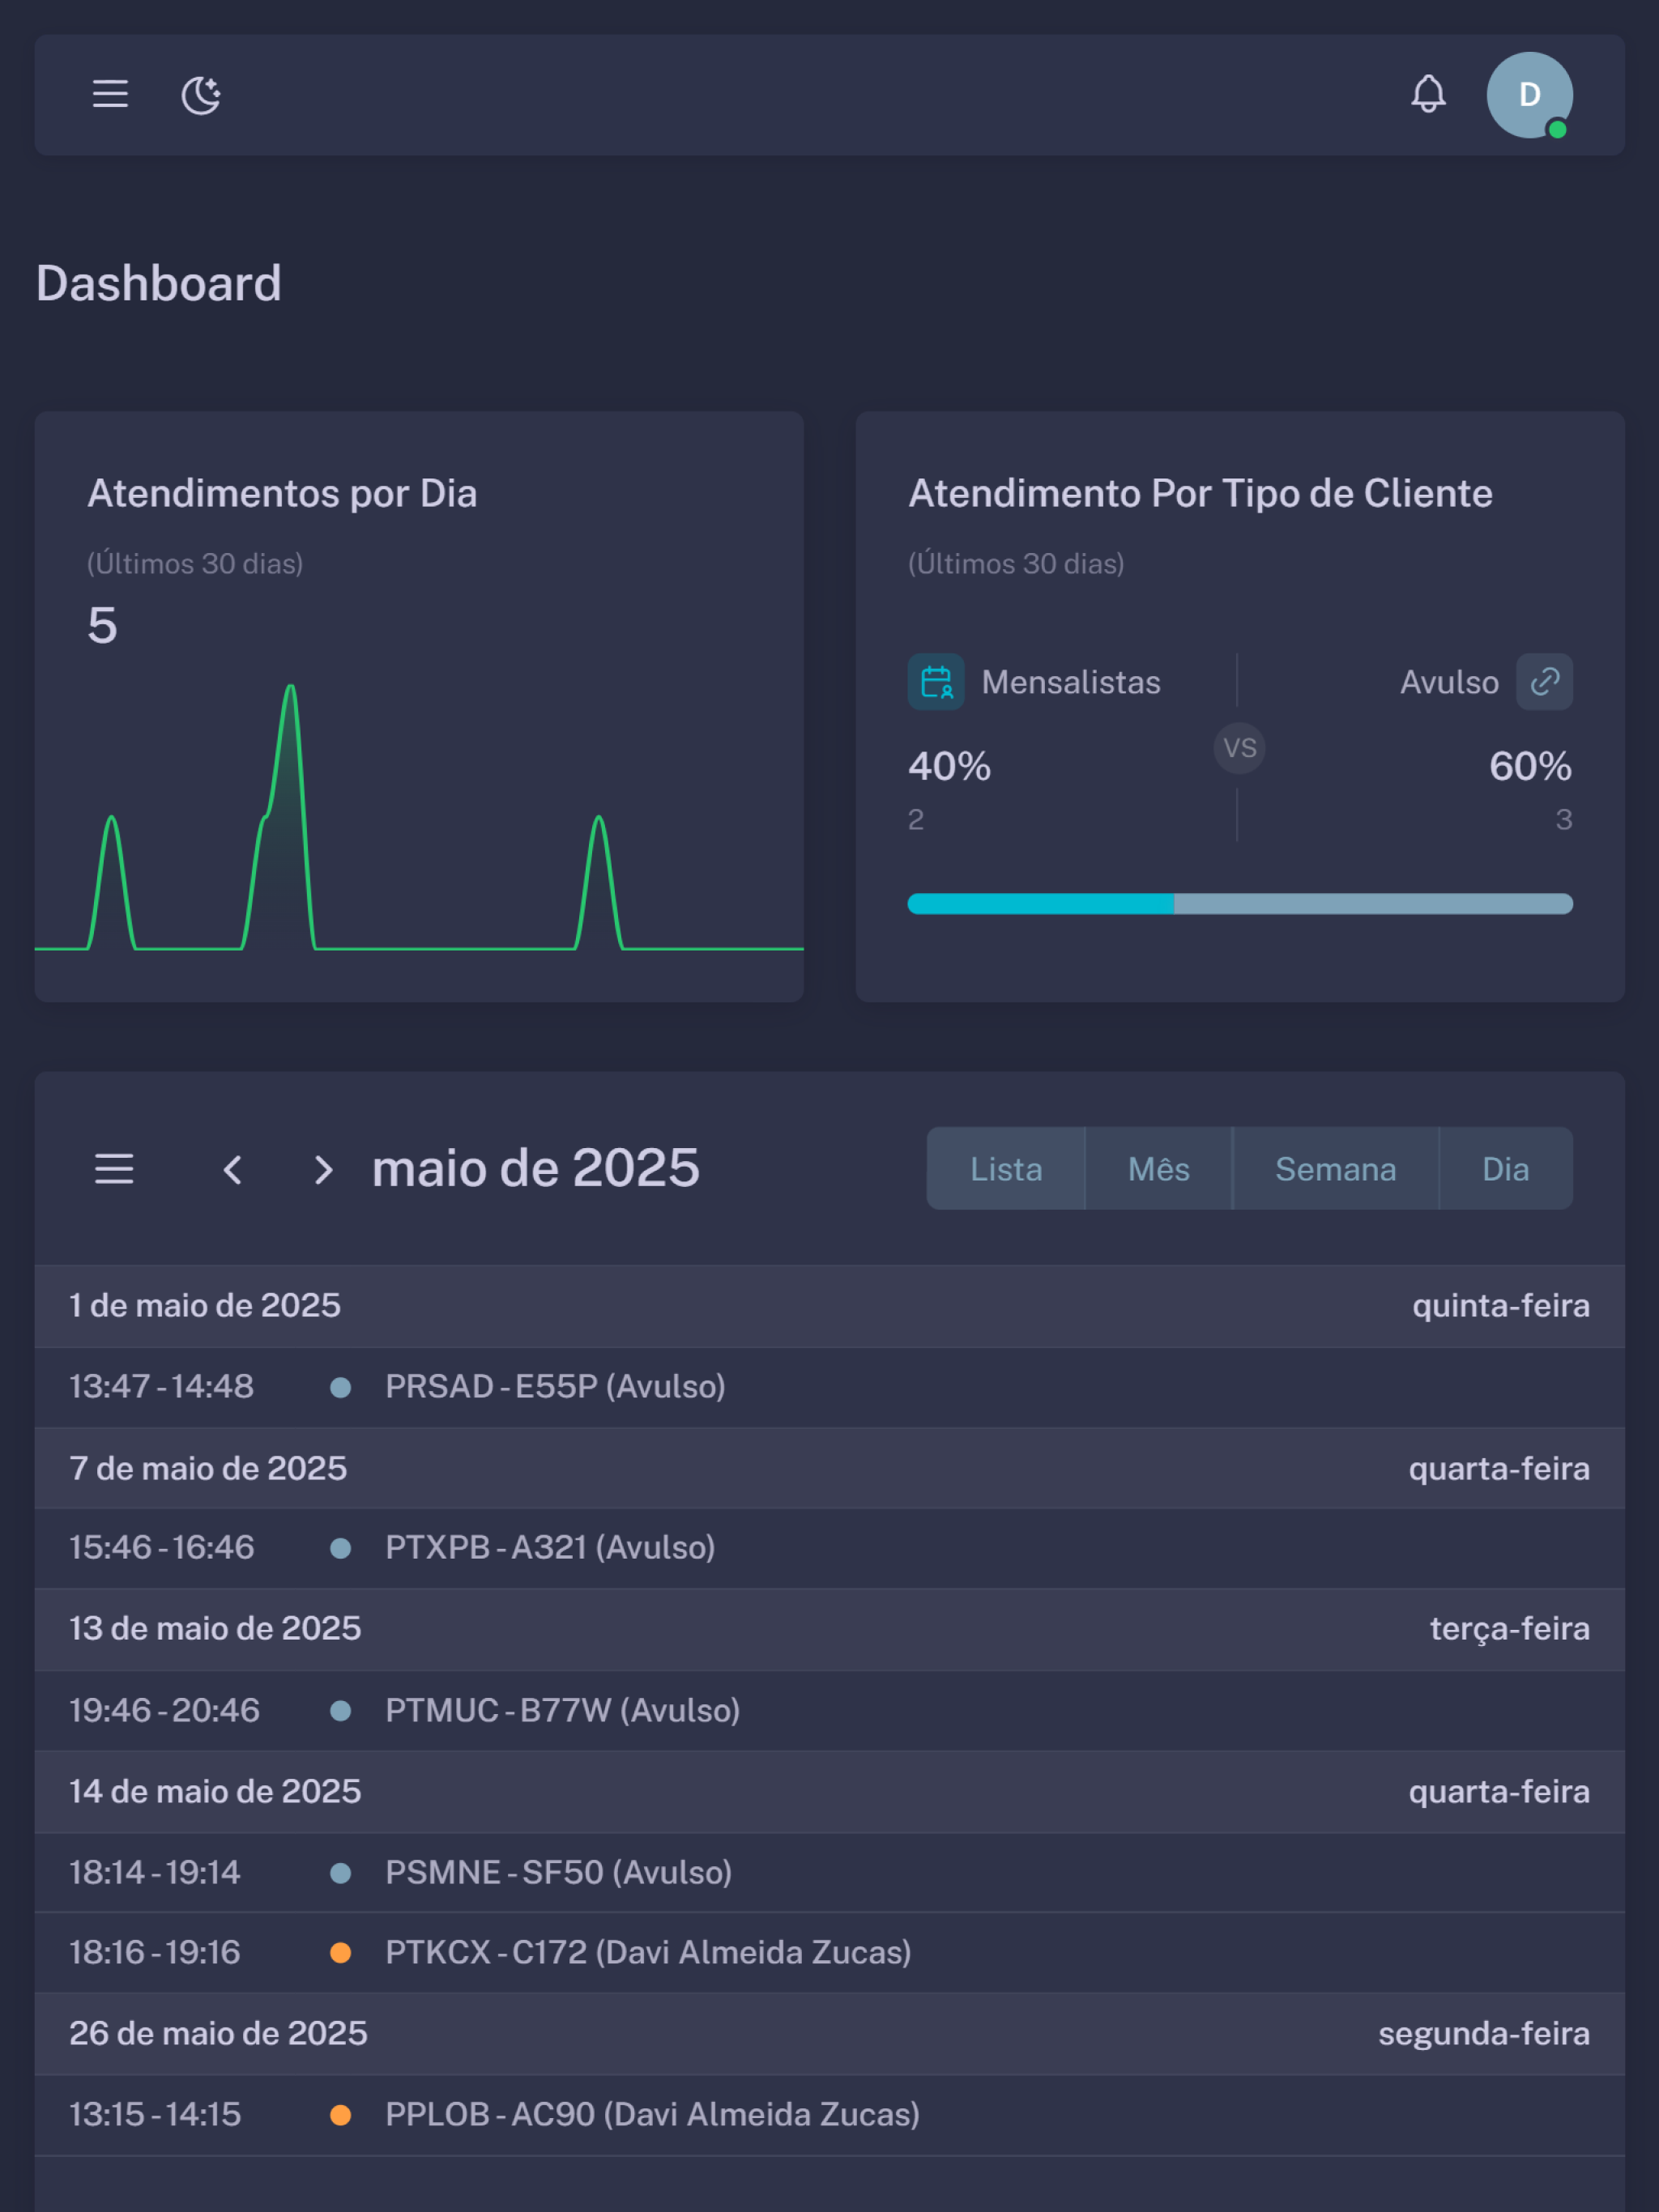
Task: Select the 13 de maio de 2025 header
Action: [829, 1629]
